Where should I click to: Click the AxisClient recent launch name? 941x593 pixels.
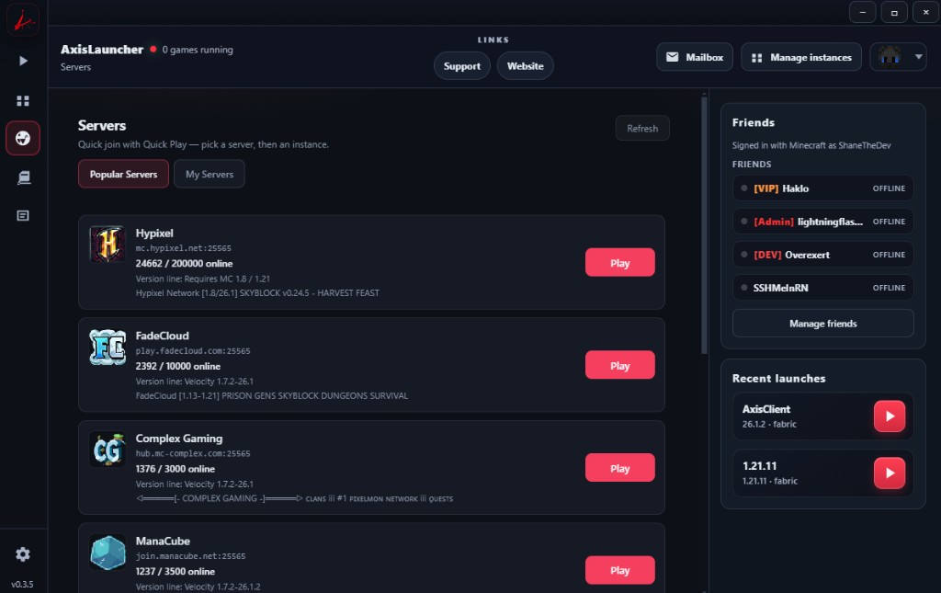(x=765, y=409)
